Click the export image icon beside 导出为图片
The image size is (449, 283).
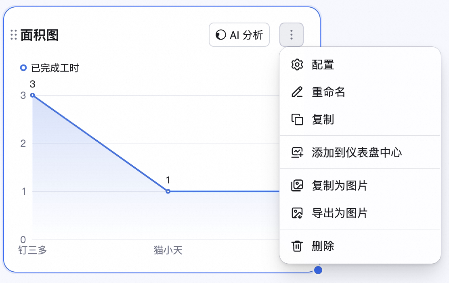[297, 213]
